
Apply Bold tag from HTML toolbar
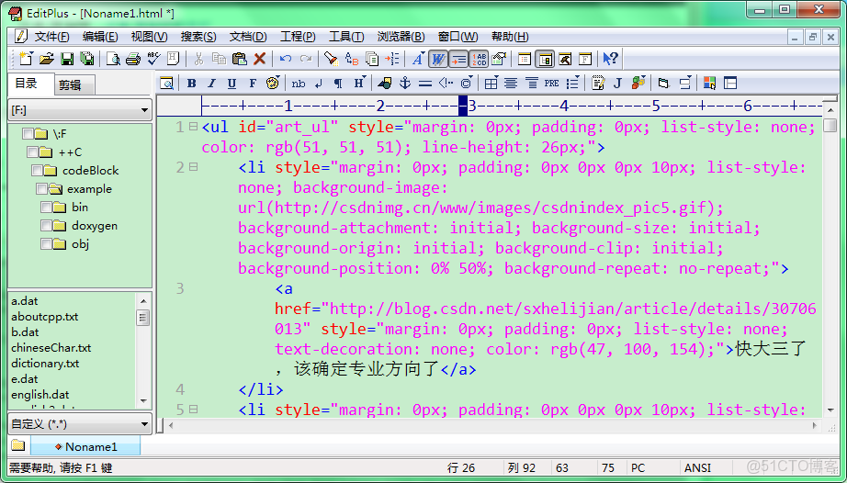pyautogui.click(x=191, y=84)
